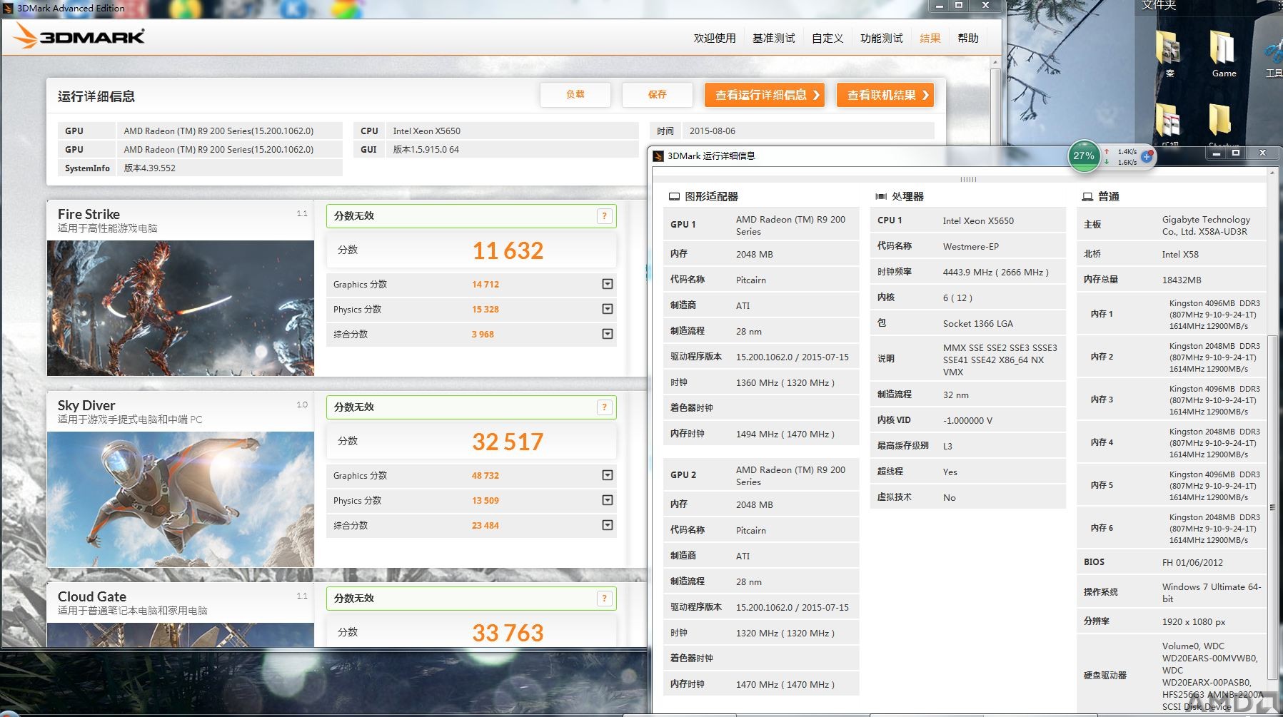Switch to the 功能测试 tab
The image size is (1283, 717).
[881, 38]
